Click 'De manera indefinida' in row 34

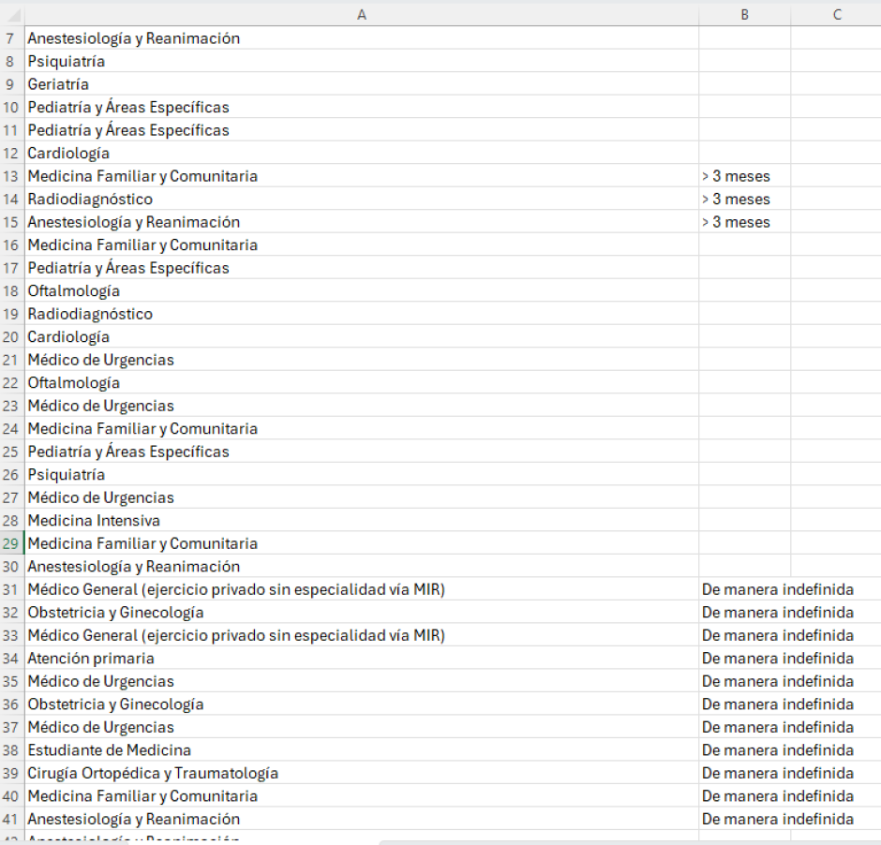coord(778,659)
